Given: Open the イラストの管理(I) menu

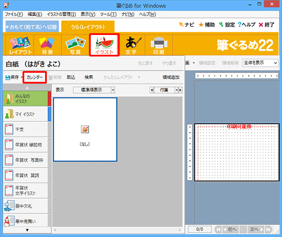Looking at the screenshot, I should [61, 14].
